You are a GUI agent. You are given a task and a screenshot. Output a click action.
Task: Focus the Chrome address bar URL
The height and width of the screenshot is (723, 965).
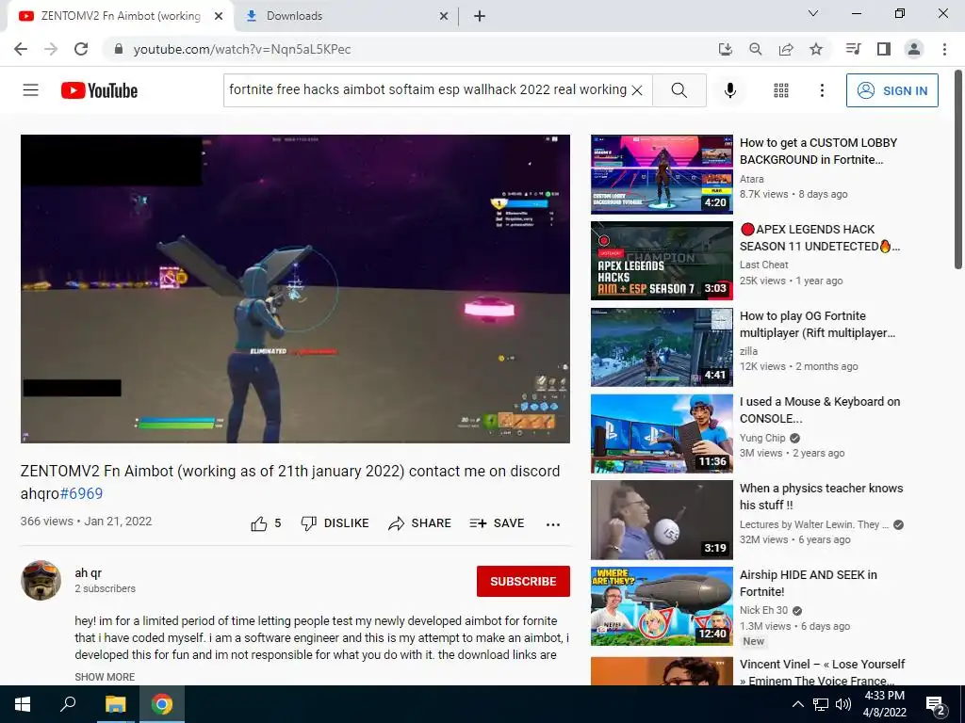(242, 49)
